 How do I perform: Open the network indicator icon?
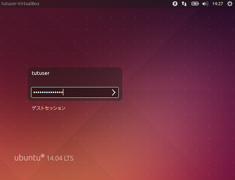(x=184, y=4)
